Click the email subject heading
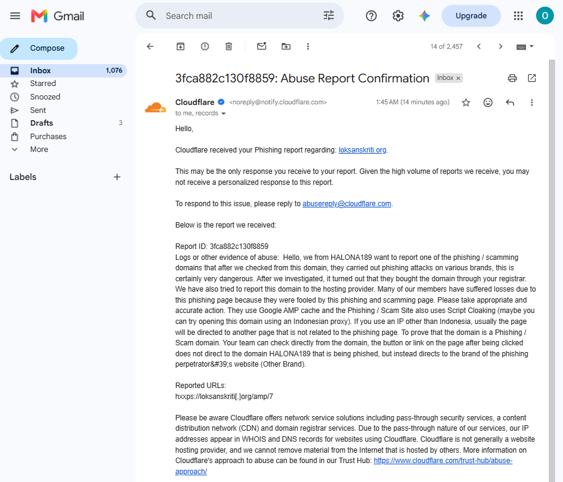Image resolution: width=563 pixels, height=482 pixels. (302, 78)
